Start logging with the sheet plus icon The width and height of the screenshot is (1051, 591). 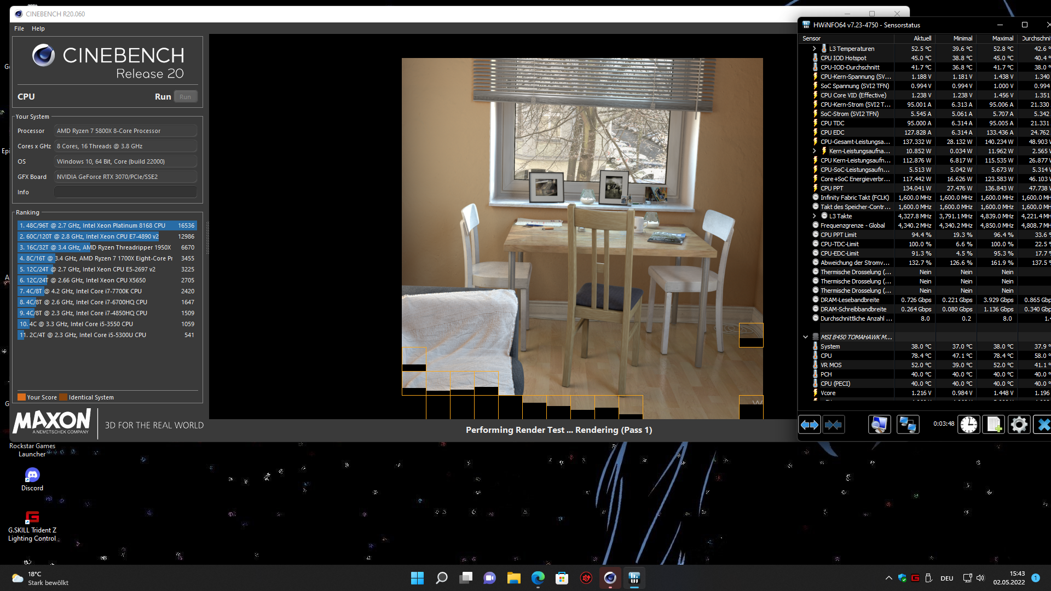click(x=994, y=425)
